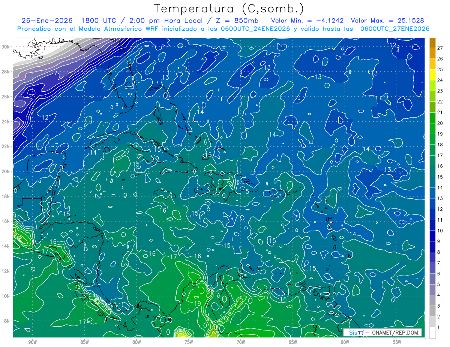Click the color bar scale label 1

pyautogui.click(x=439, y=328)
